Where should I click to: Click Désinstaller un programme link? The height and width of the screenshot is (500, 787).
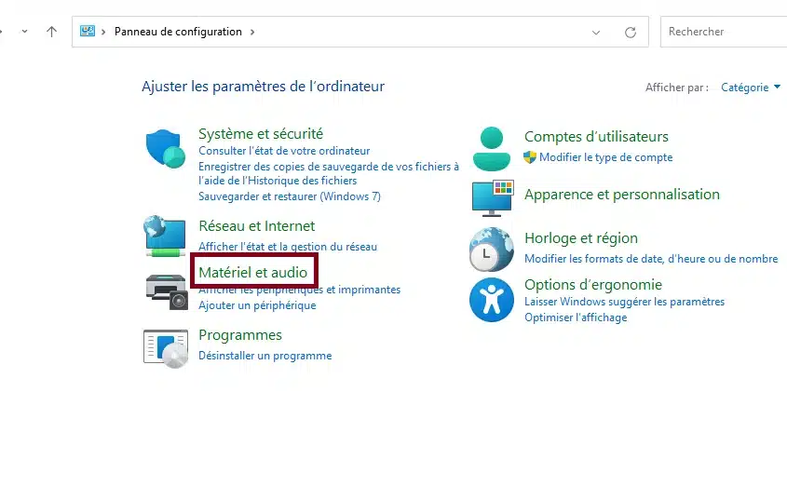[x=265, y=356]
